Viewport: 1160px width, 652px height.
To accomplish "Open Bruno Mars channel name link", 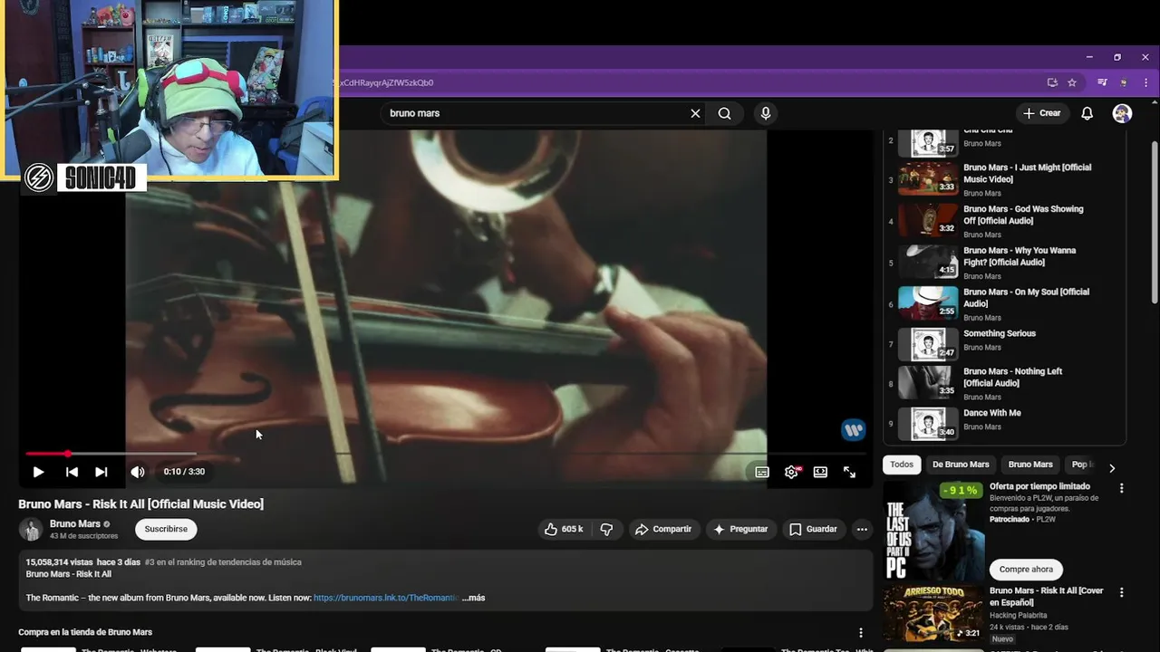I will point(74,523).
